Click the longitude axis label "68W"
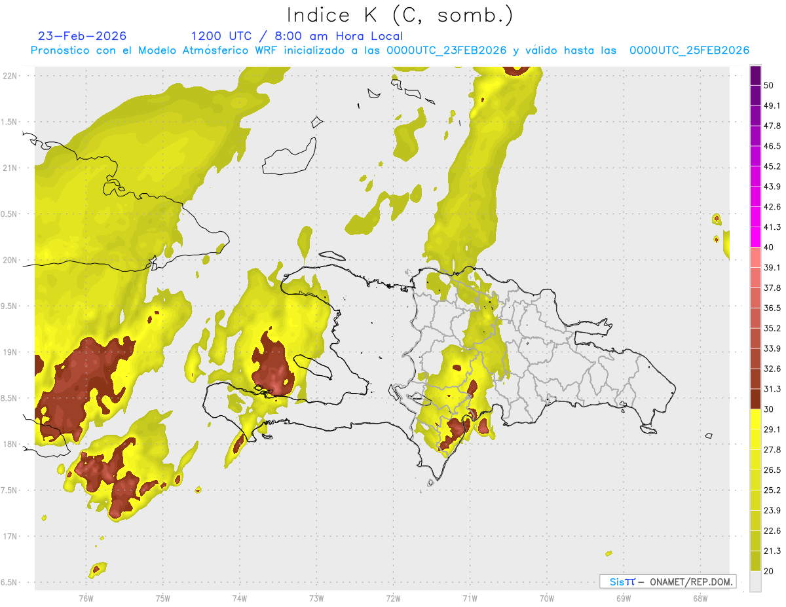 click(x=700, y=598)
